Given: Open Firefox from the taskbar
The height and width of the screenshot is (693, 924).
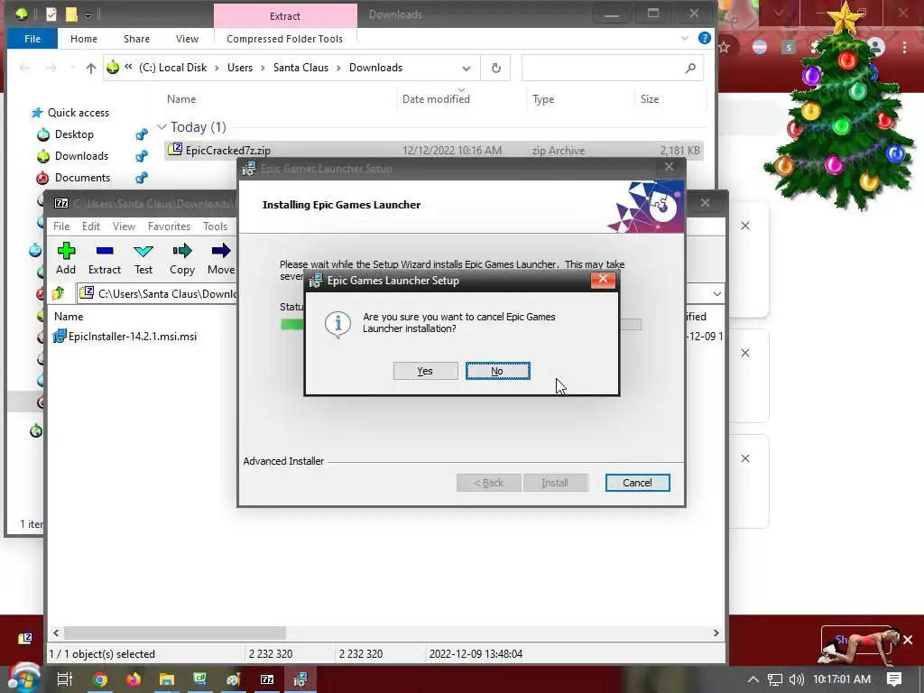Looking at the screenshot, I should (134, 679).
